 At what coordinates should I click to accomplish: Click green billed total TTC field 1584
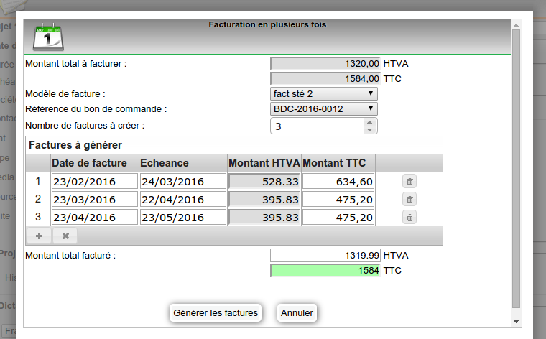(325, 271)
